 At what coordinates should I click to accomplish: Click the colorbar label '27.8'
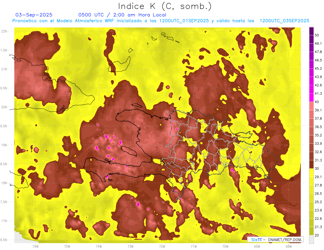click(x=318, y=185)
